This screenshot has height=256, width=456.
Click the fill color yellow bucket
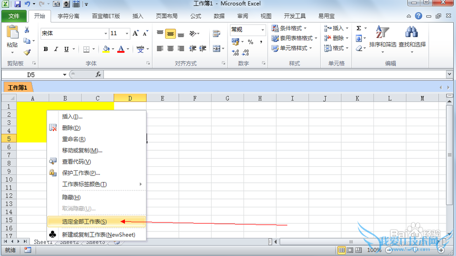[x=106, y=49]
